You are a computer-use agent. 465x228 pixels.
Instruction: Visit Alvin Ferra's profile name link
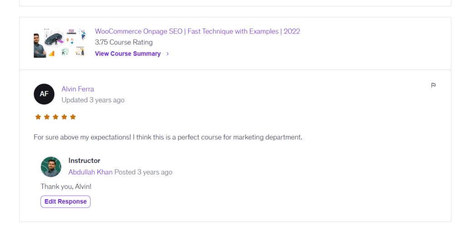[x=78, y=89]
